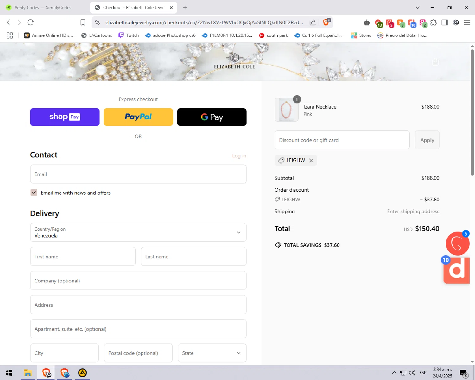
Task: Open taskbar volume control
Action: (x=412, y=373)
